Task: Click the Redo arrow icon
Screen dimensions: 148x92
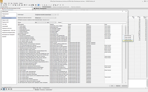Action: pyautogui.click(x=11, y=5)
